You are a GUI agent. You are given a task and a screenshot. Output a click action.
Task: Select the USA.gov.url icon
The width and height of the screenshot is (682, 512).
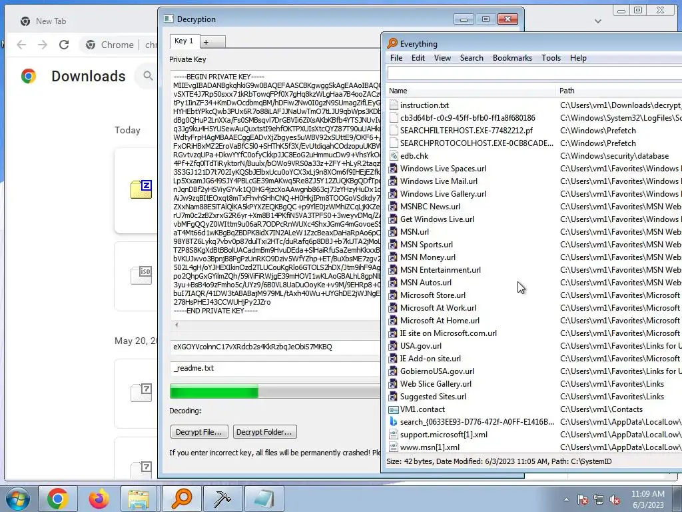tap(393, 346)
